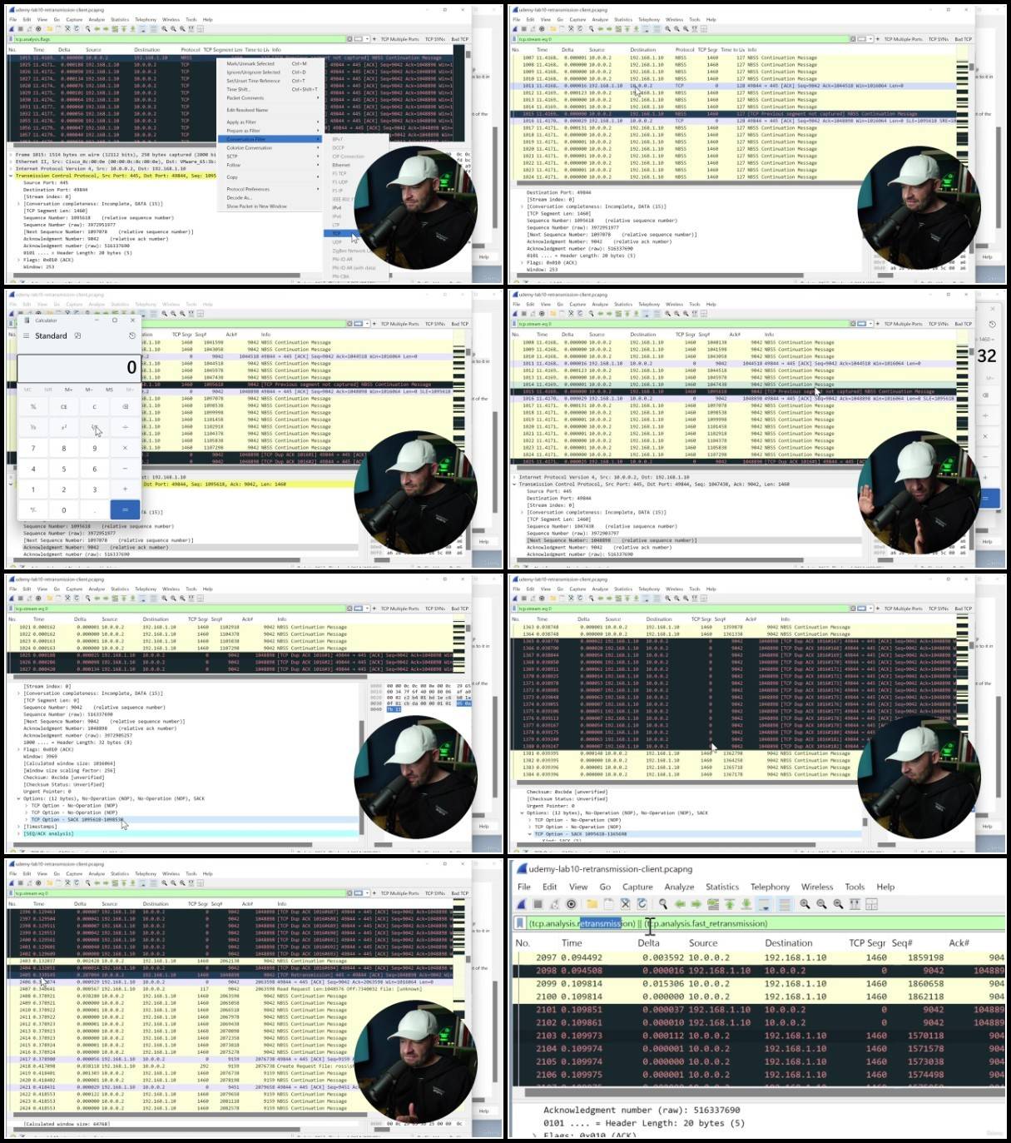Image resolution: width=1011 pixels, height=1143 pixels.
Task: Click the Stop Capture square in the zoomed-in Wireshark toolbar
Action: click(x=538, y=904)
